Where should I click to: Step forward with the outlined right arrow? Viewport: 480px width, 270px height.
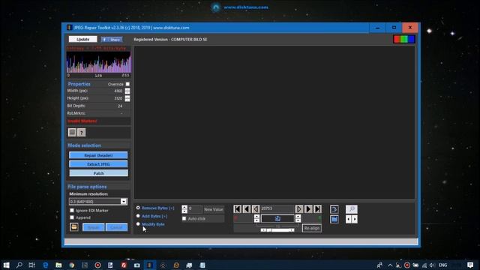click(x=299, y=209)
